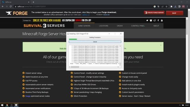Open the Windows Start menu

pos(2,105)
